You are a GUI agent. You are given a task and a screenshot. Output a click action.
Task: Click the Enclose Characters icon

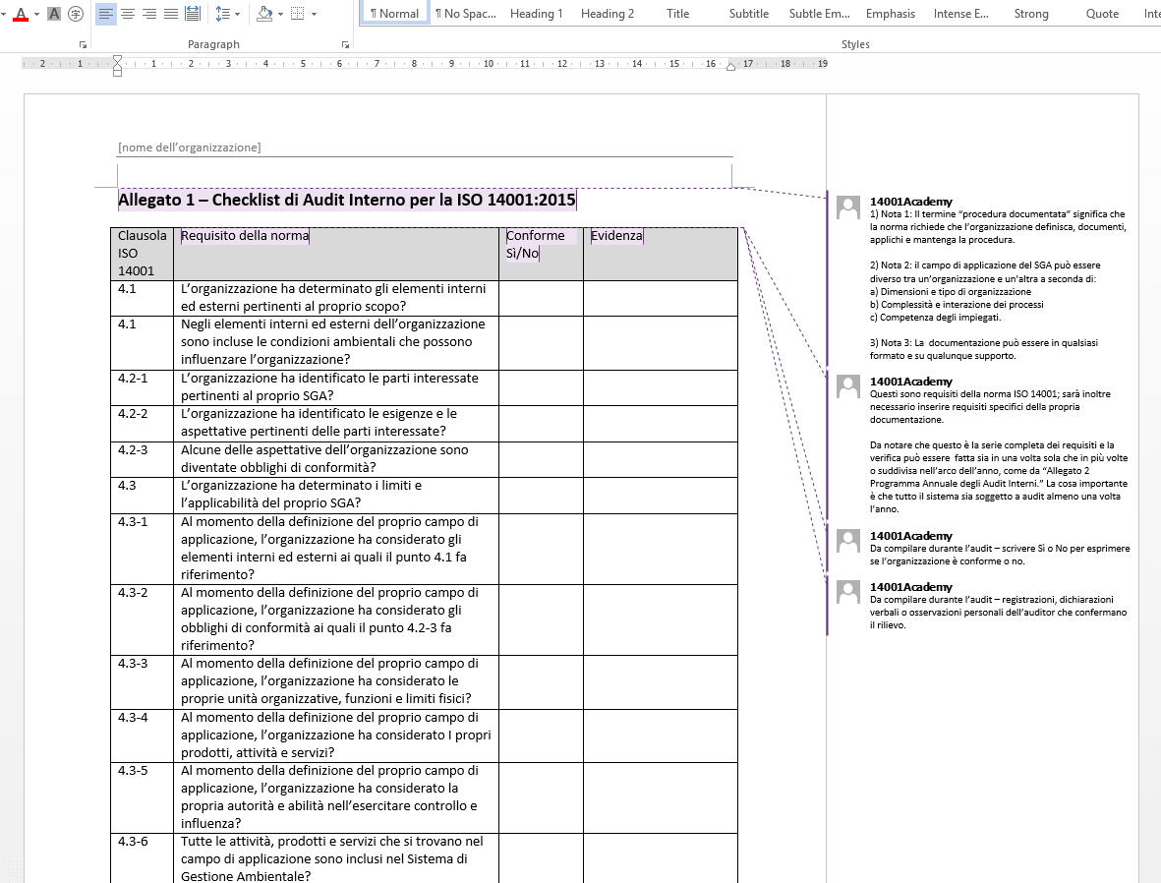pos(77,14)
